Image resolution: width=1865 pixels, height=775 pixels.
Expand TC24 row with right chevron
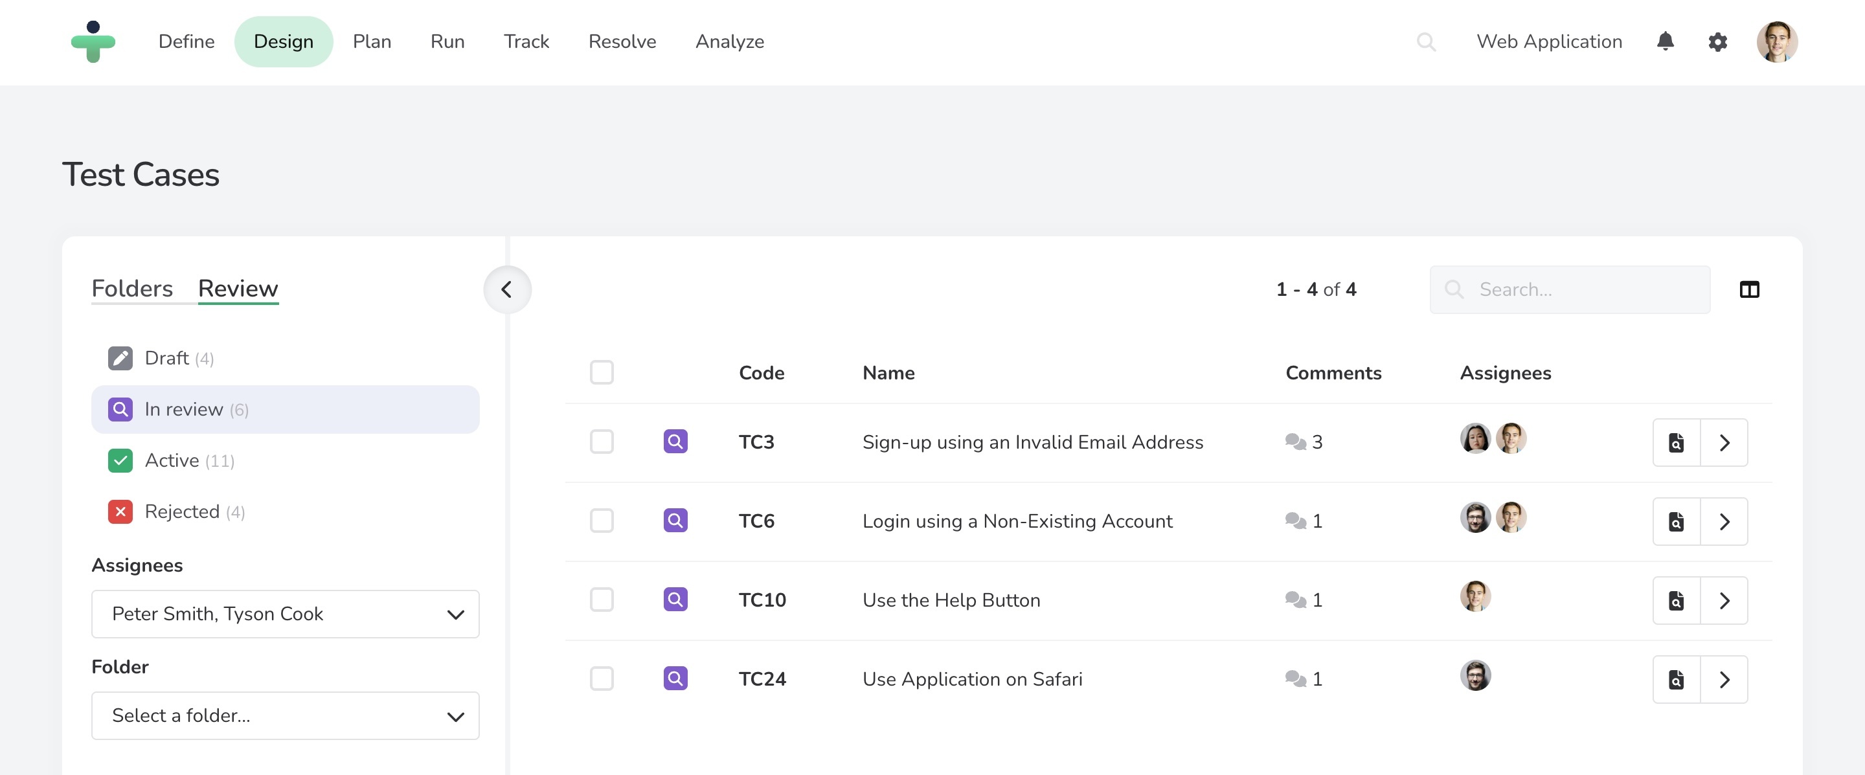pos(1724,679)
